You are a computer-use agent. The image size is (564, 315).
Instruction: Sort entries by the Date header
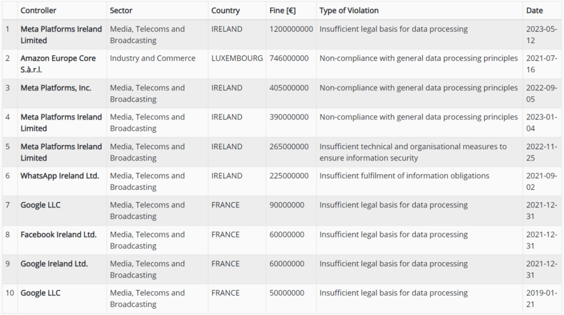point(534,10)
